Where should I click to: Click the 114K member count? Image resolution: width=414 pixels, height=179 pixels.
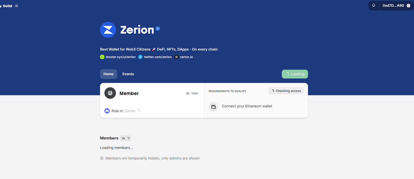click(x=195, y=93)
